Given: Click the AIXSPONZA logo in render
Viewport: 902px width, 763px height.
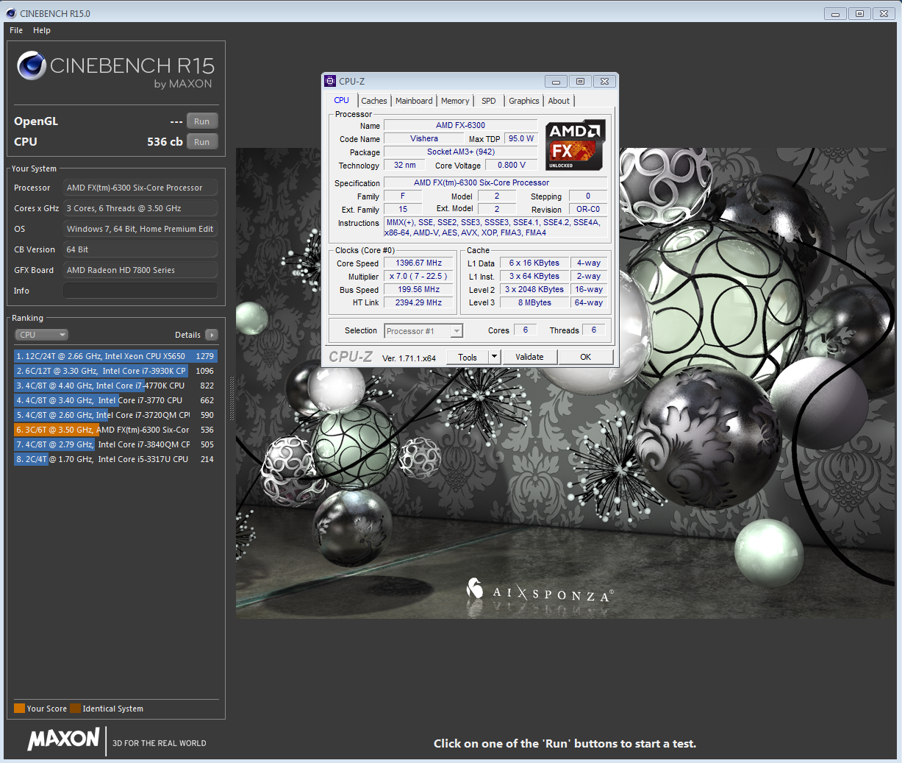Looking at the screenshot, I should pyautogui.click(x=540, y=590).
